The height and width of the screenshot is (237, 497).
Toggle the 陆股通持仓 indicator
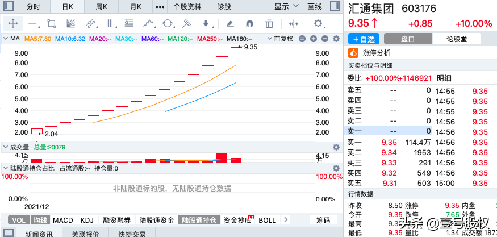(x=199, y=220)
